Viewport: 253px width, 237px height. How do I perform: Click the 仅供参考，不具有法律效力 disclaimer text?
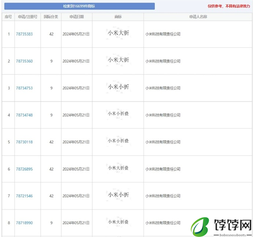pyautogui.click(x=229, y=6)
